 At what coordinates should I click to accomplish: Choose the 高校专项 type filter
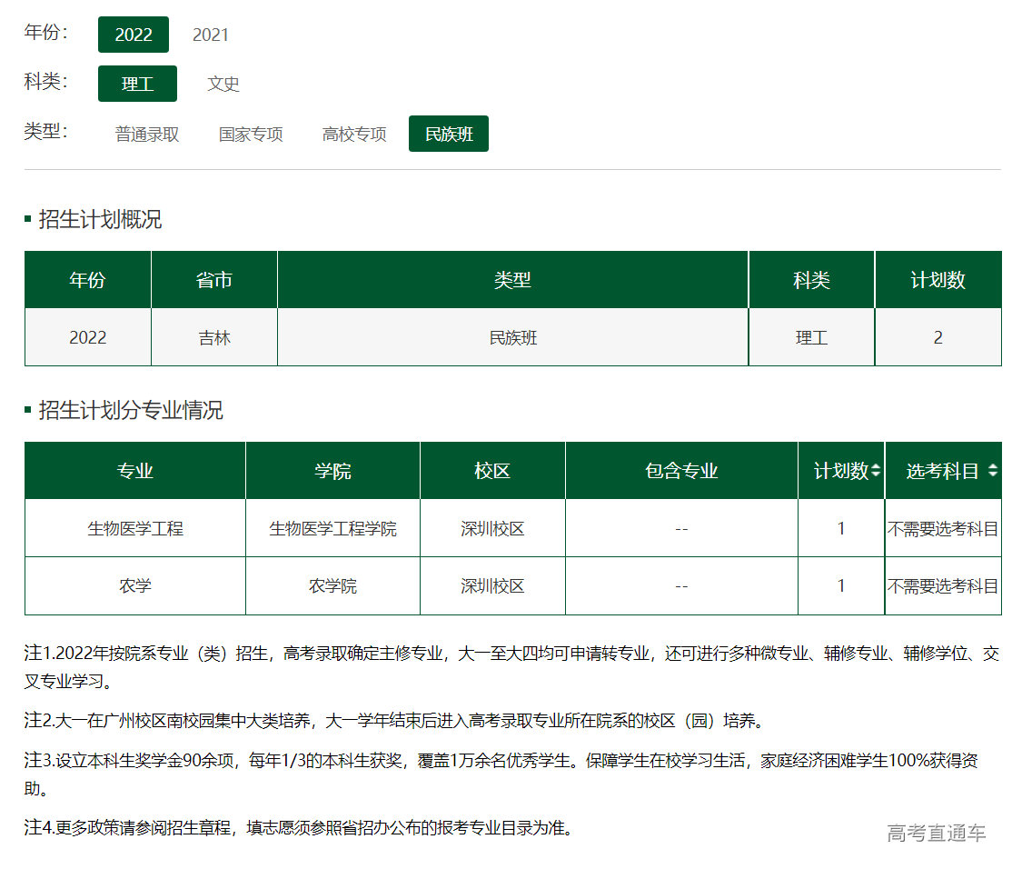(354, 134)
